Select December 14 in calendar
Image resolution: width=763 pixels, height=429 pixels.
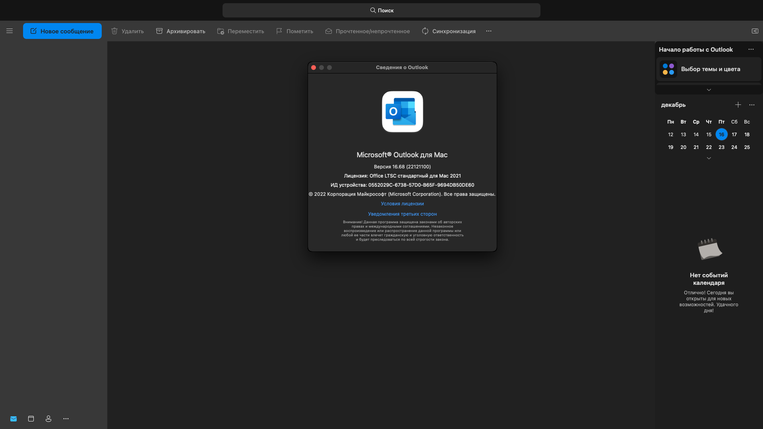coord(696,135)
